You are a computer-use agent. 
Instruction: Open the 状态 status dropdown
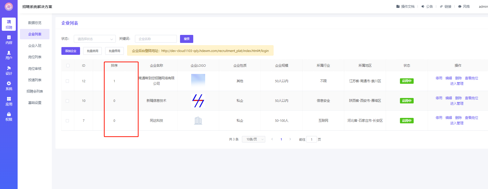click(x=95, y=39)
